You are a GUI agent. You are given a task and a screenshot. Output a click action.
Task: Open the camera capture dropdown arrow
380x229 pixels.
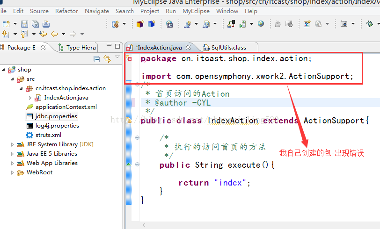click(353, 24)
